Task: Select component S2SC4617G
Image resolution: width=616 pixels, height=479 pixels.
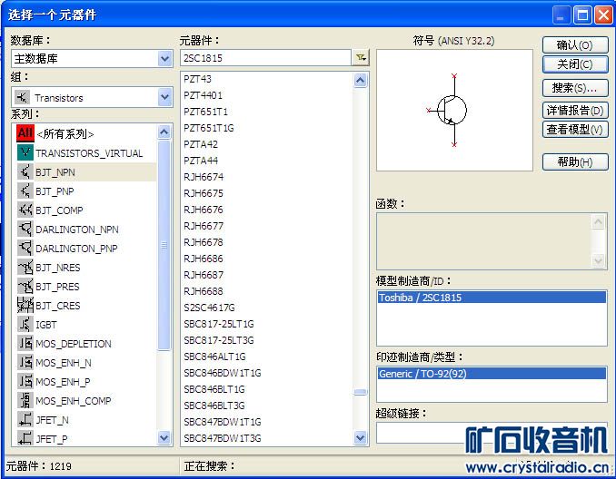Action: (209, 308)
